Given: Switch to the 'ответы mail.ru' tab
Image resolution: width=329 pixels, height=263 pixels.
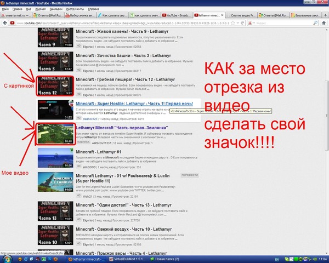Looking at the screenshot, I should [16, 15].
